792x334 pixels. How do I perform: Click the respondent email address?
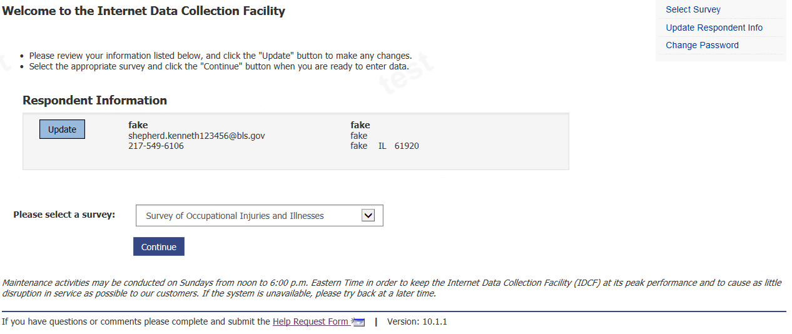coord(196,136)
